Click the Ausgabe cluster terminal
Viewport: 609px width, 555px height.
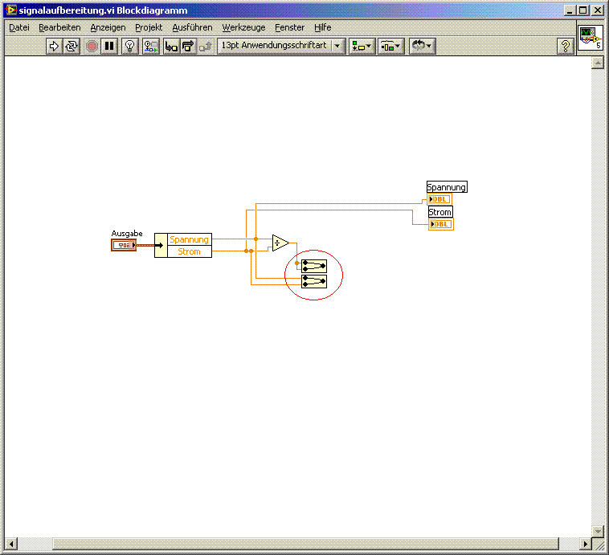click(x=124, y=245)
